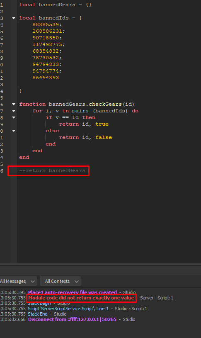
Task: Click the Stack Begin output line
Action: click(x=39, y=303)
